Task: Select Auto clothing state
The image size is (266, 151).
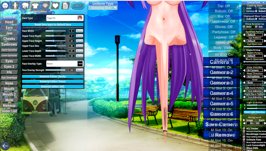Action: click(x=244, y=8)
